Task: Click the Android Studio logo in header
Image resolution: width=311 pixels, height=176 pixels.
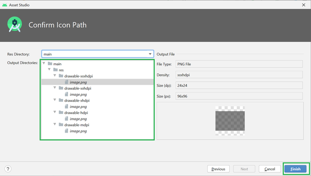Action: click(x=15, y=24)
